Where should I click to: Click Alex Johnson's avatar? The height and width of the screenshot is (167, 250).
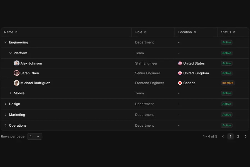pos(17,63)
